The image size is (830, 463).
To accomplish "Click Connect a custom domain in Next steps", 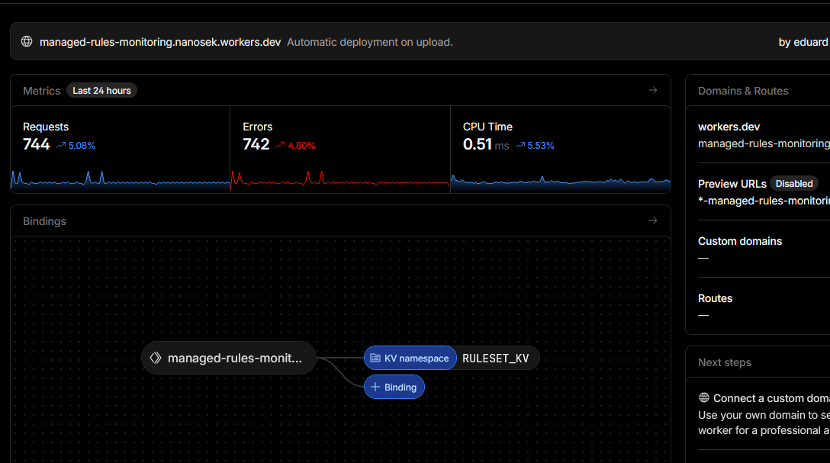I will [770, 397].
